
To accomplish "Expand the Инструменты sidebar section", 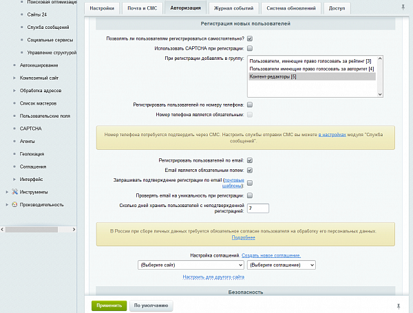I will (x=7, y=192).
